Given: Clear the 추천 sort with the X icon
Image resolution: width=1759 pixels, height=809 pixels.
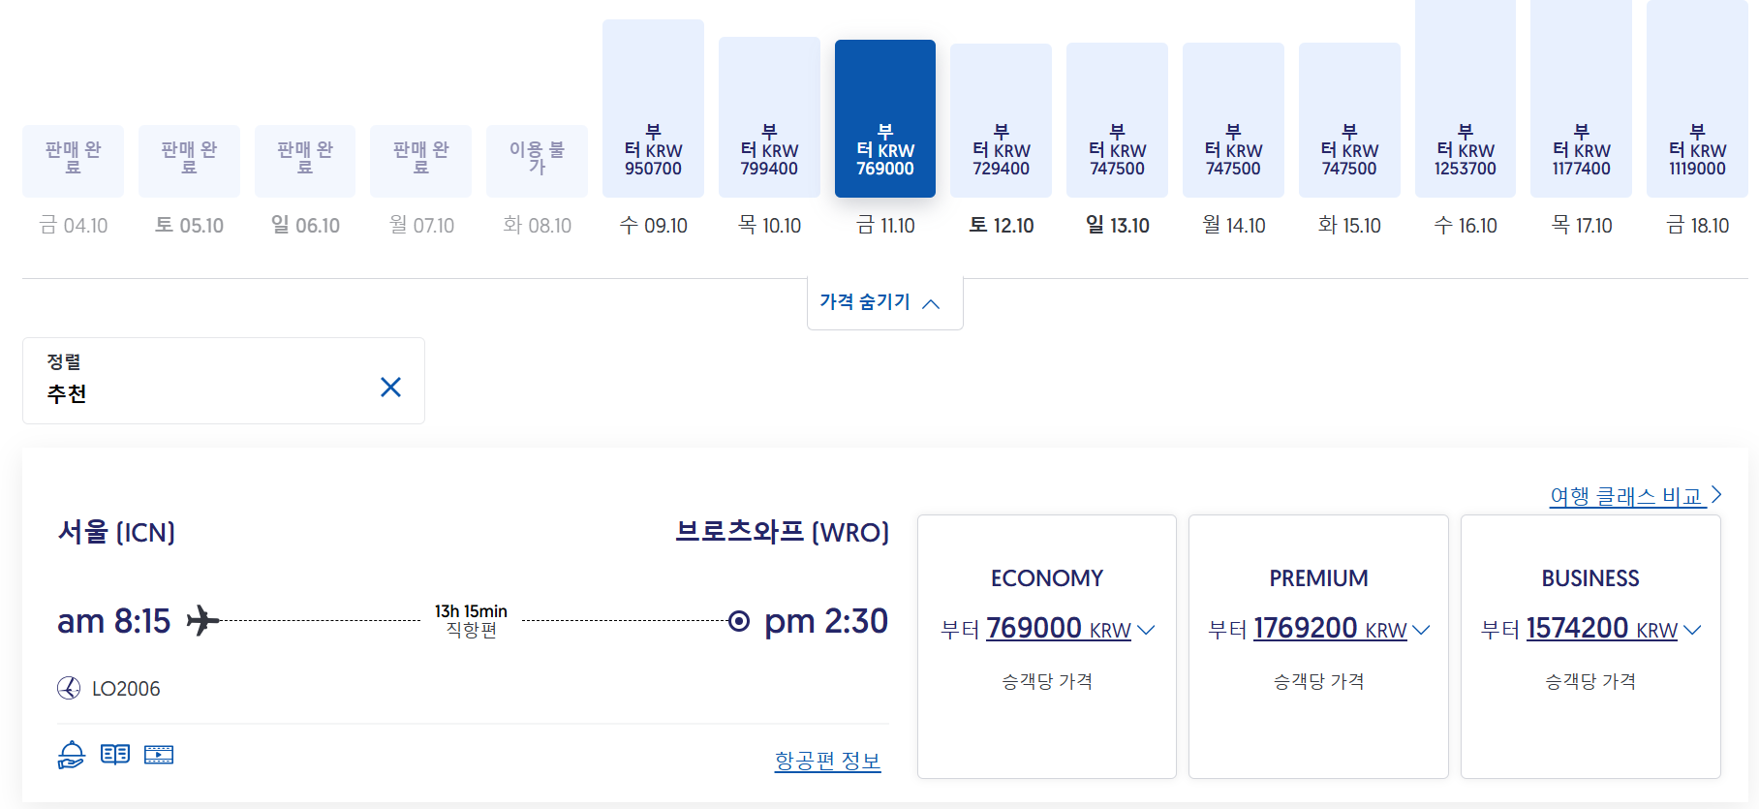Looking at the screenshot, I should 391,386.
